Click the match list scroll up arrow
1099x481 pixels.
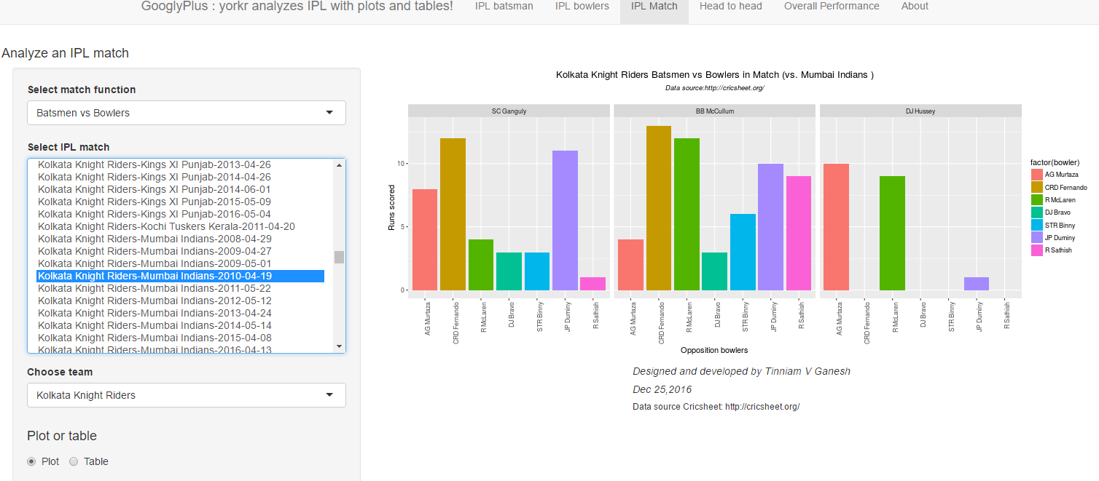coord(339,165)
